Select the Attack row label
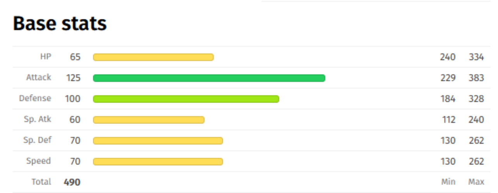 39,78
